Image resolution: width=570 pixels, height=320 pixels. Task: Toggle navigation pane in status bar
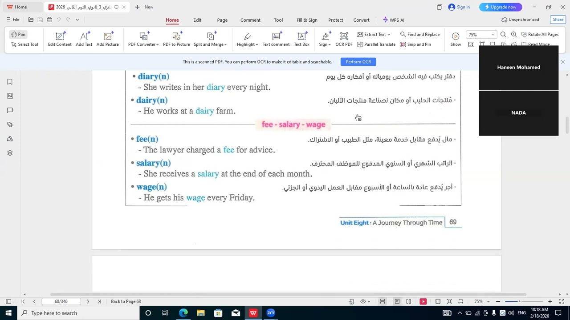8,301
